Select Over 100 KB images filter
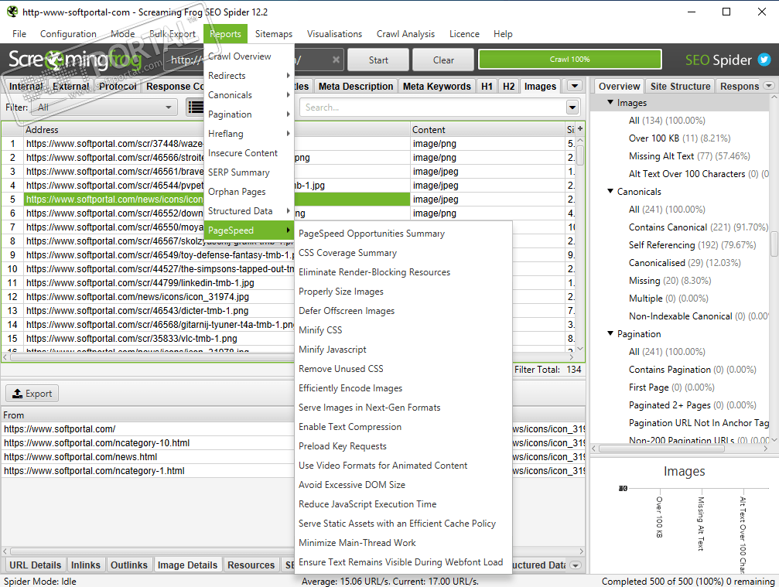The height and width of the screenshot is (587, 779). coord(679,138)
